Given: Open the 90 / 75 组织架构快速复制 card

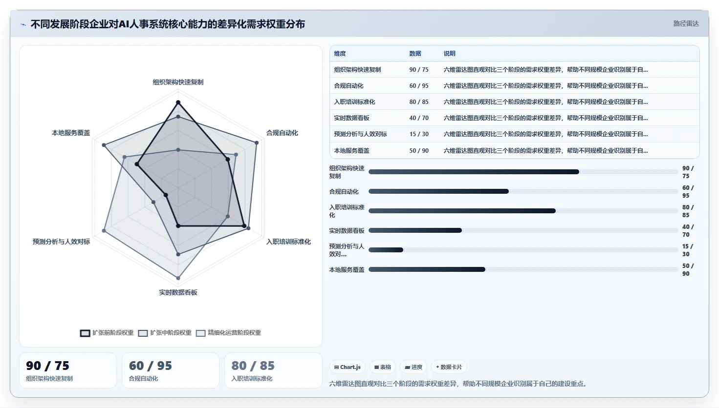Looking at the screenshot, I should pyautogui.click(x=68, y=370).
